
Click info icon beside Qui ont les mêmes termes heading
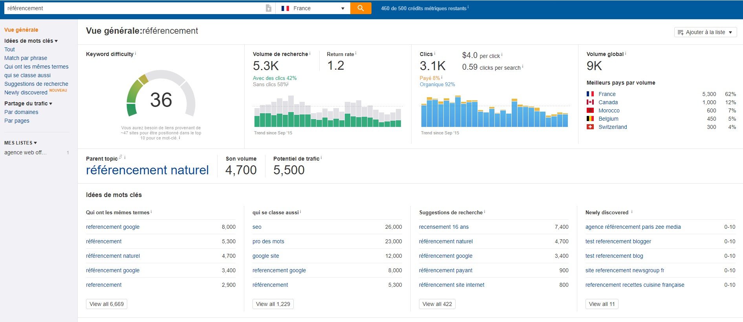151,212
